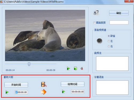
Task: Click the video seek slider handle
Action: click(x=29, y=64)
